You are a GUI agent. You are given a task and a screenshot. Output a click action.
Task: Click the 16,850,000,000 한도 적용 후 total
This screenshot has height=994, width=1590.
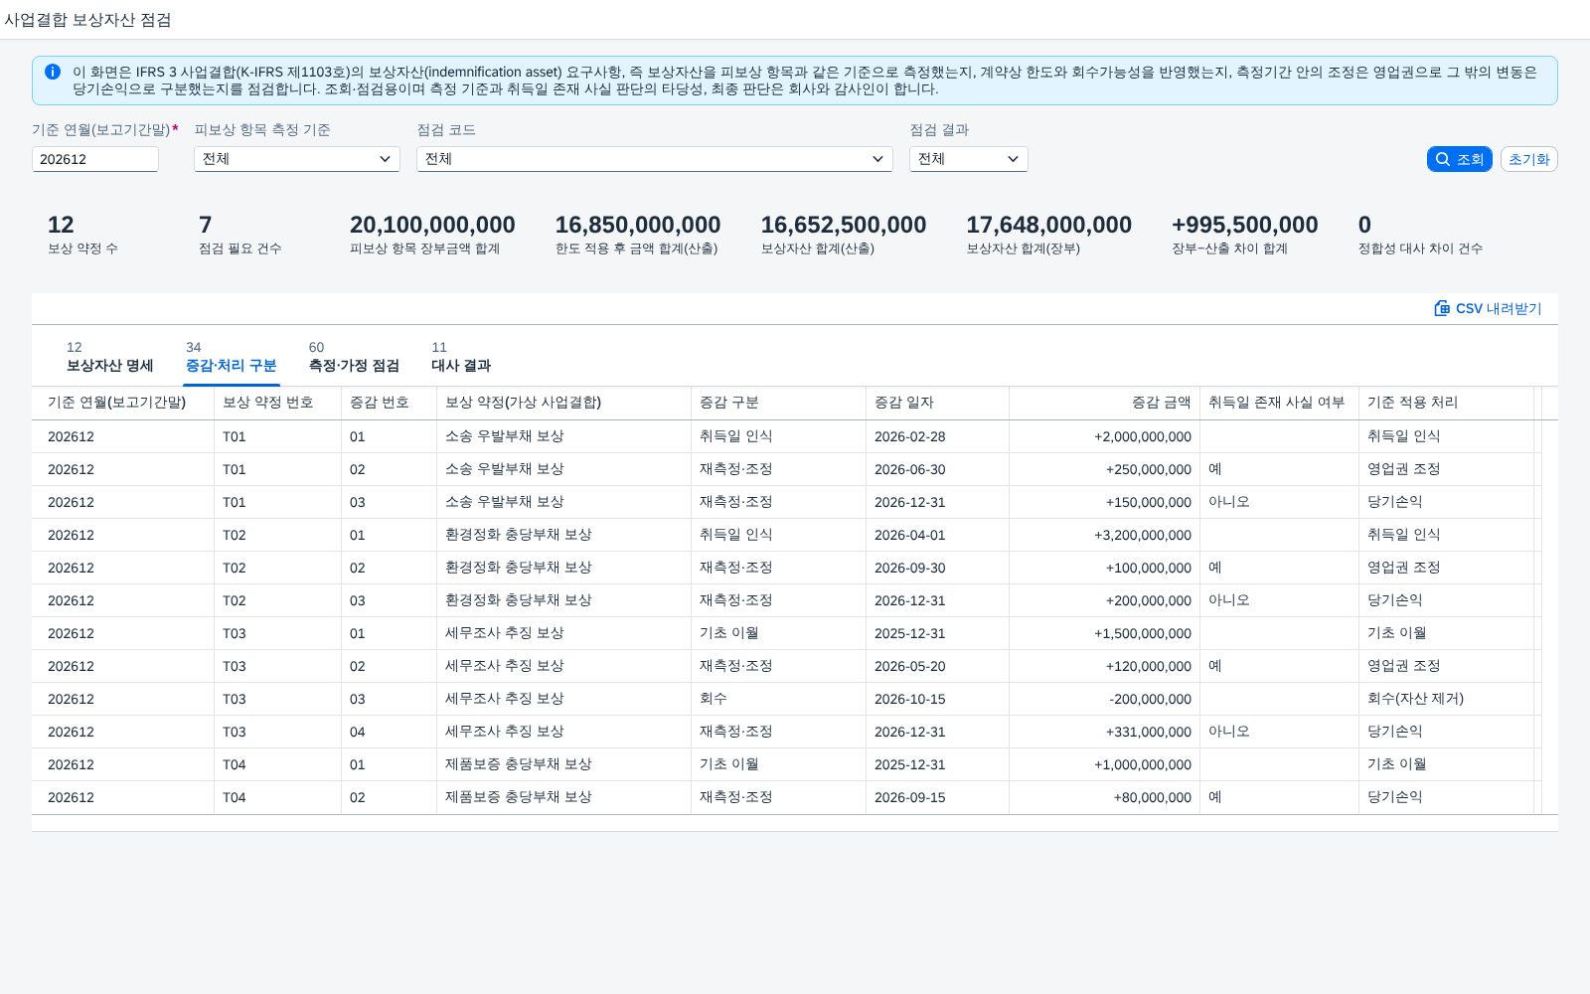point(638,225)
